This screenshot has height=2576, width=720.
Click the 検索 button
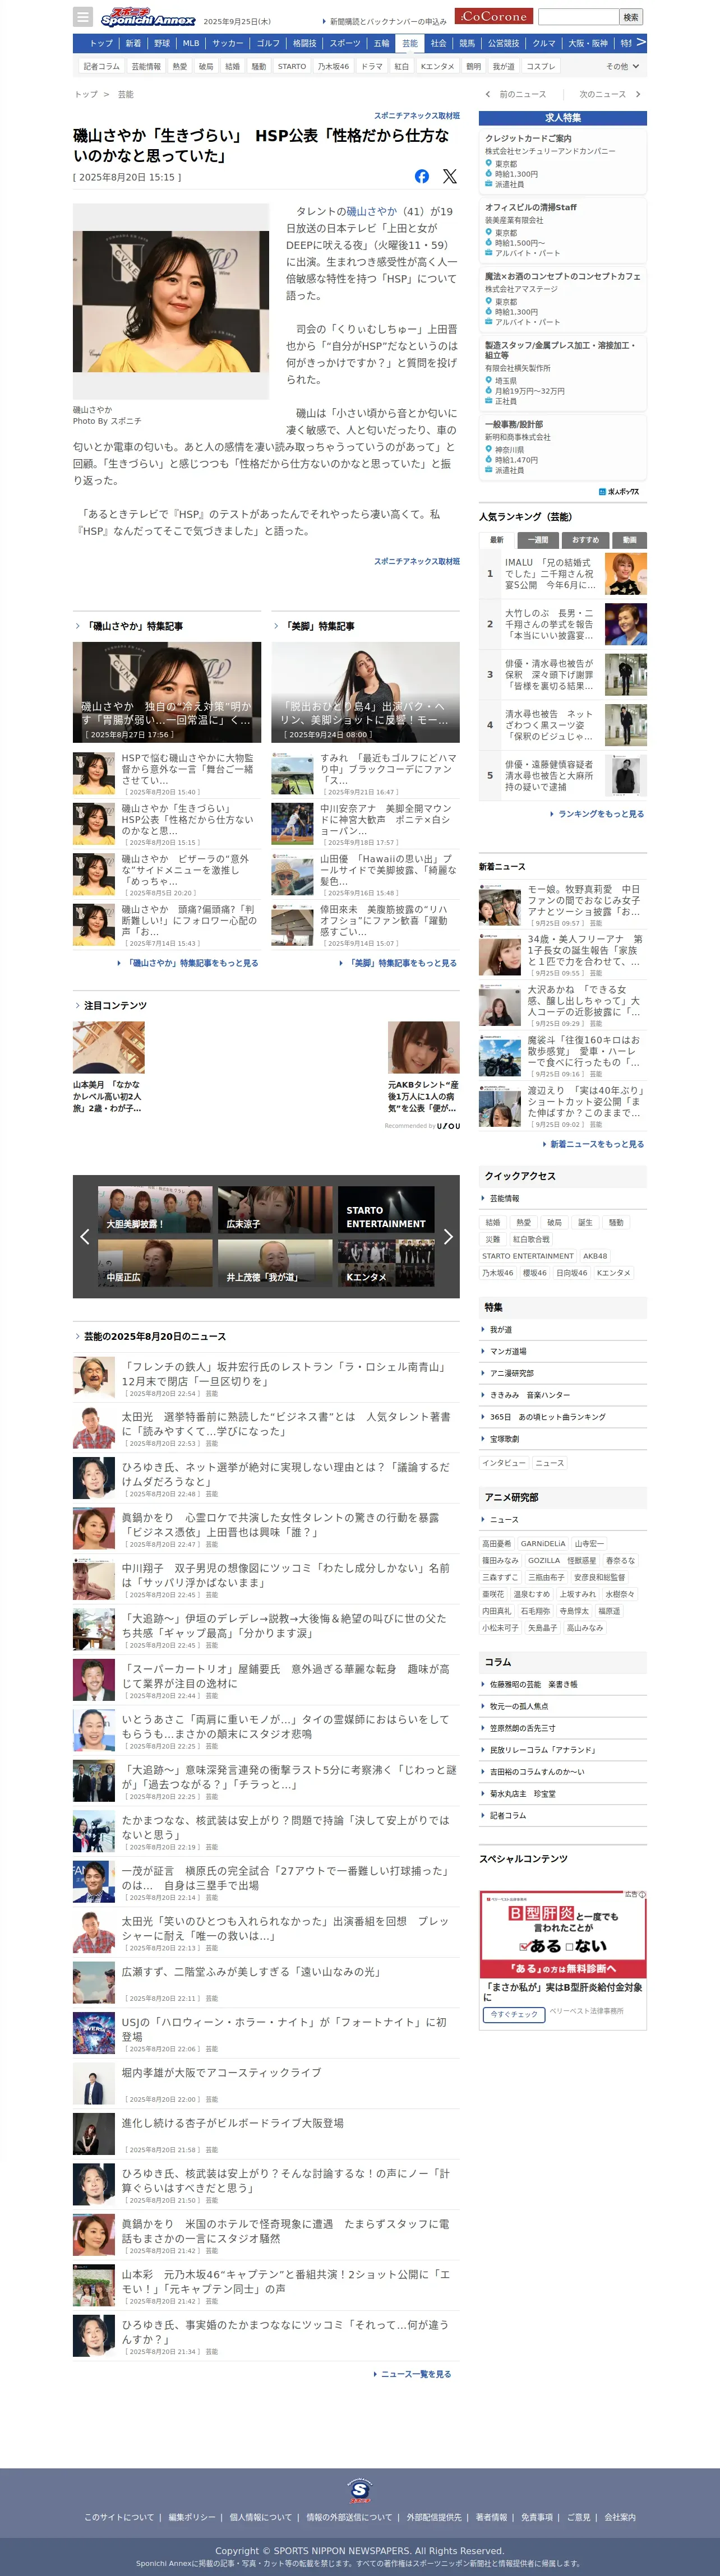click(x=631, y=16)
